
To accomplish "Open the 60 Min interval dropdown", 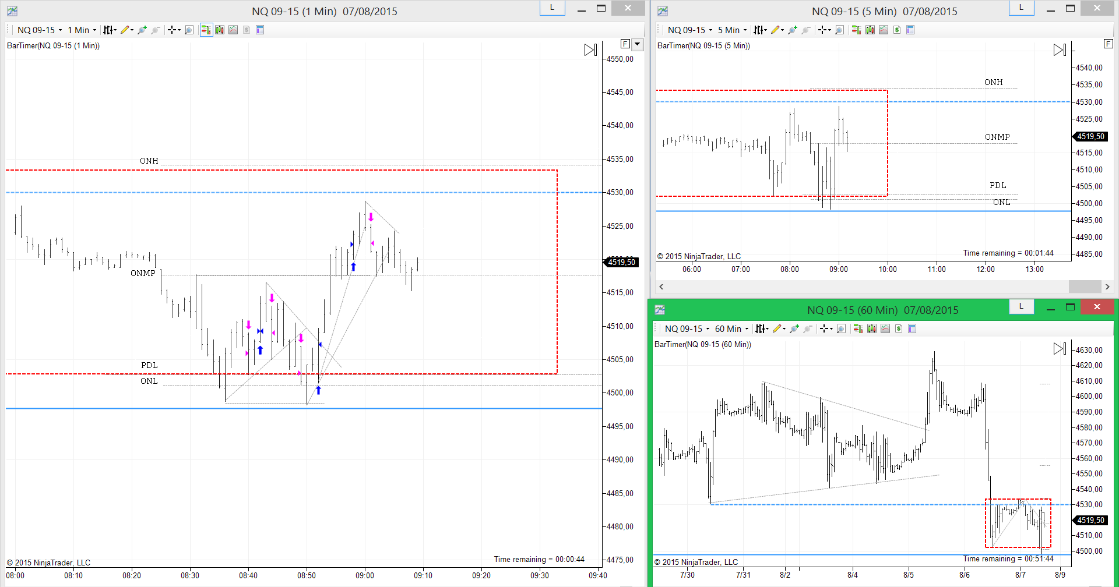I will [732, 328].
